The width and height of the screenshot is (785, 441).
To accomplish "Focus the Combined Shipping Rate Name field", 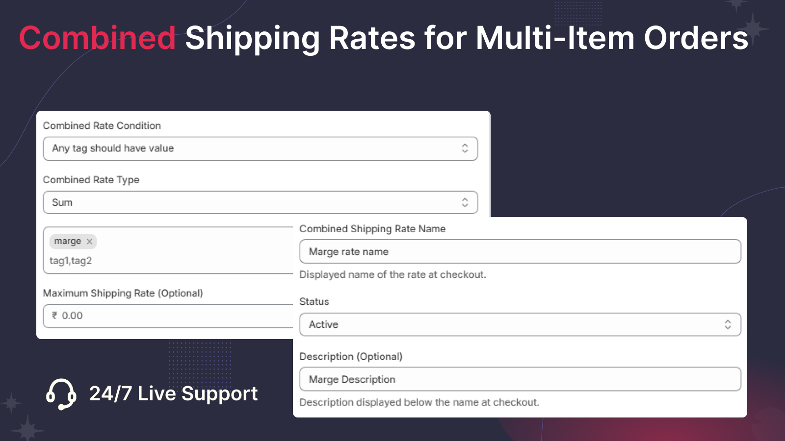I will coord(520,251).
